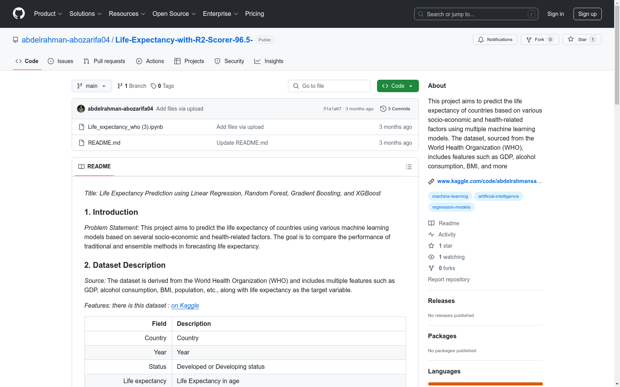Click the abdelrahman-abozarifa04 avatar in commit row
This screenshot has height=387, width=620.
click(81, 109)
